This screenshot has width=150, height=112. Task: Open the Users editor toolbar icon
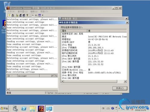(21, 15)
